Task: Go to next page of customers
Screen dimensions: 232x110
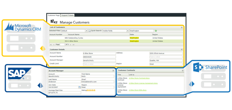Action: pos(71,44)
